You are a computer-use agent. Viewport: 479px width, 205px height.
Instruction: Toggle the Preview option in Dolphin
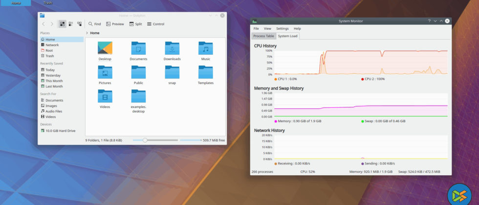click(x=114, y=24)
